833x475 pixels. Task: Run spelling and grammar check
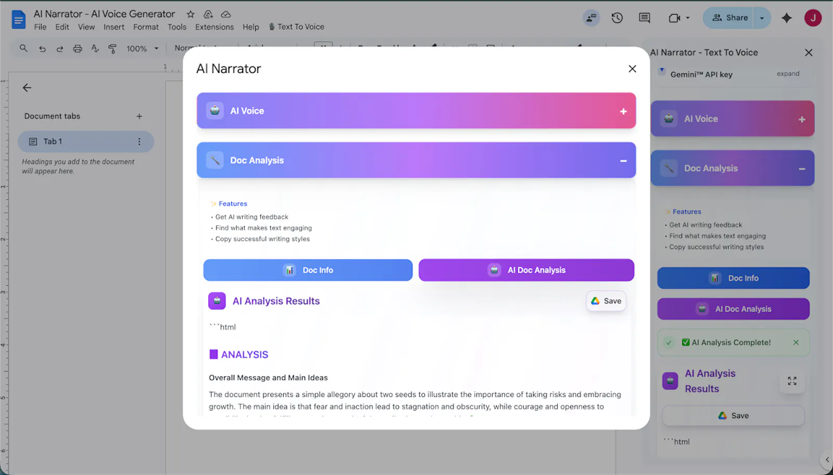[95, 48]
